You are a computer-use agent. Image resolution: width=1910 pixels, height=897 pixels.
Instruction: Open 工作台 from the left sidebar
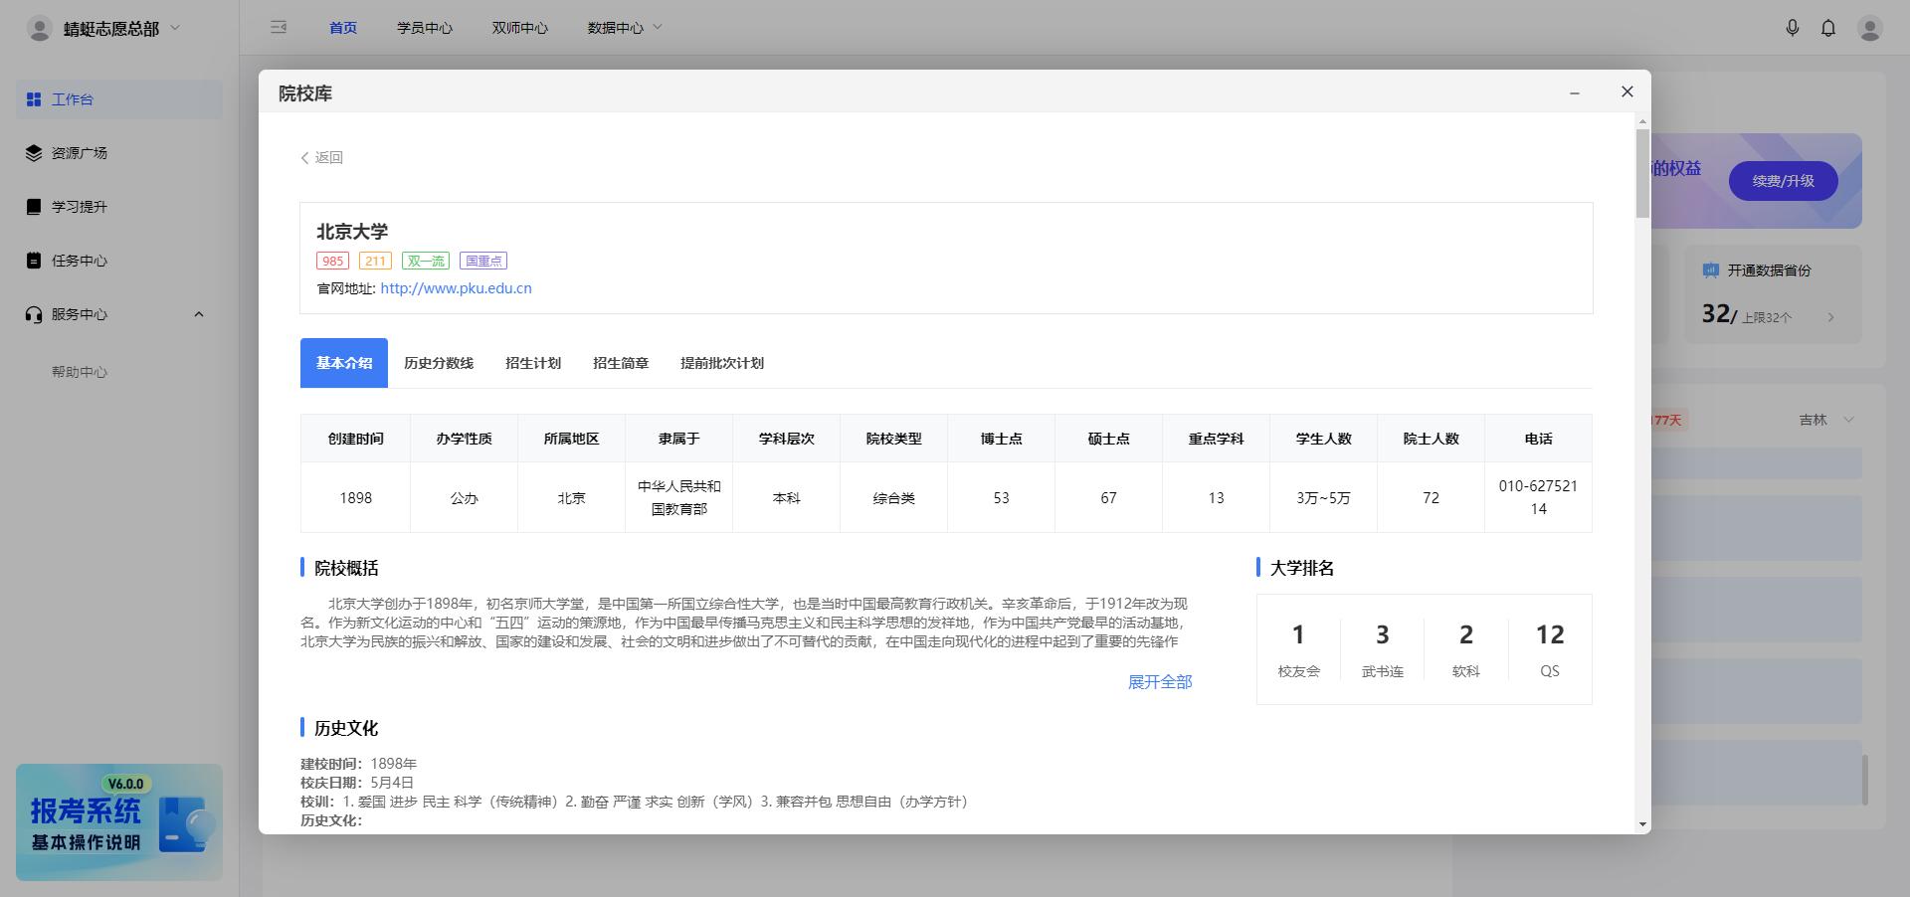74,99
